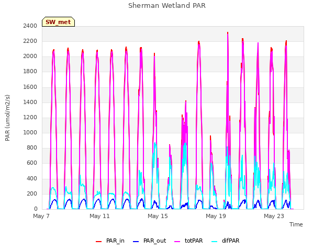
Task: Click the 1000 y-axis tick label
Action: click(30, 132)
